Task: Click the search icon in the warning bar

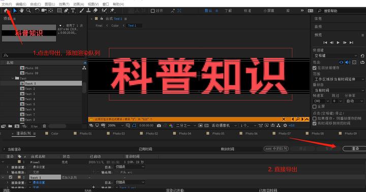Action: coord(297,119)
